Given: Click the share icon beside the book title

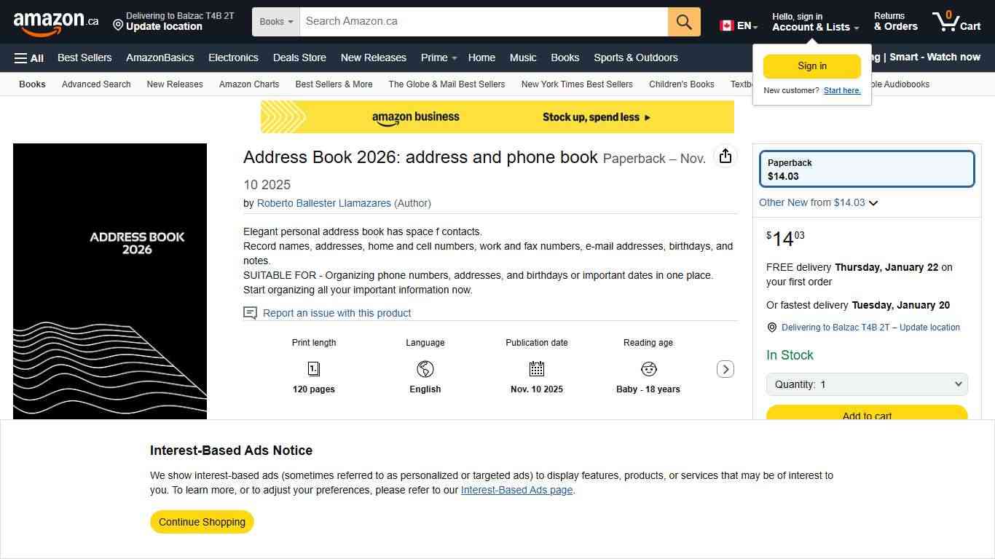Looking at the screenshot, I should tap(725, 156).
